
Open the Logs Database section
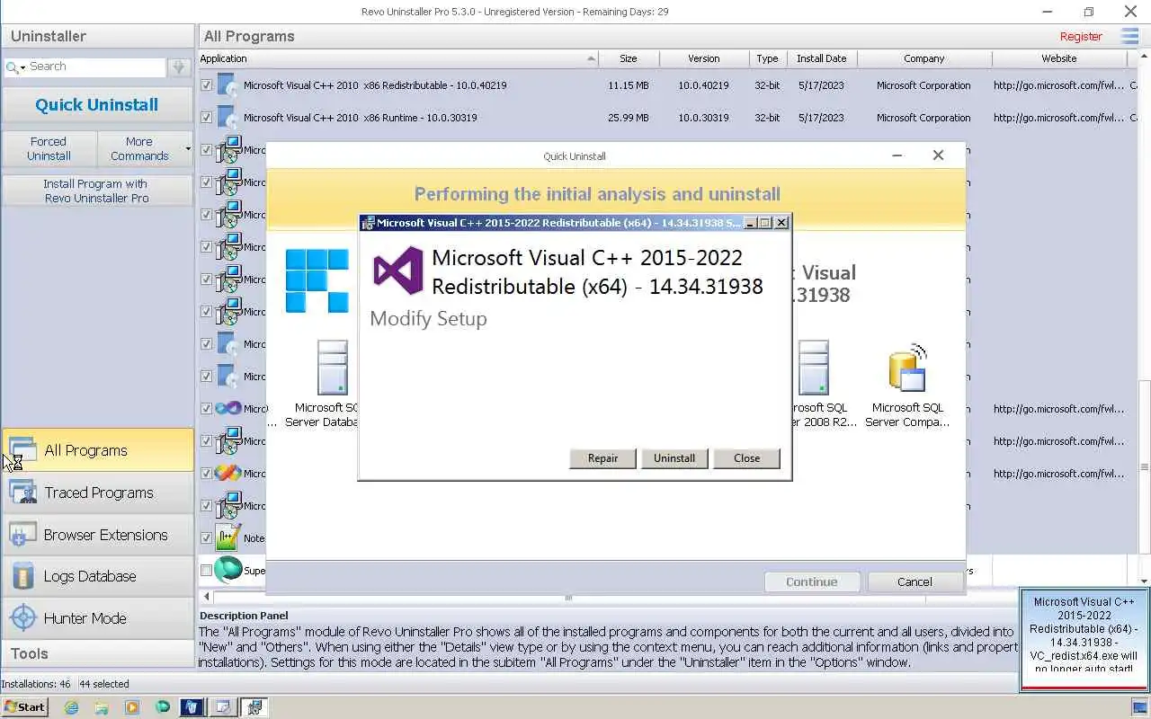tap(97, 576)
